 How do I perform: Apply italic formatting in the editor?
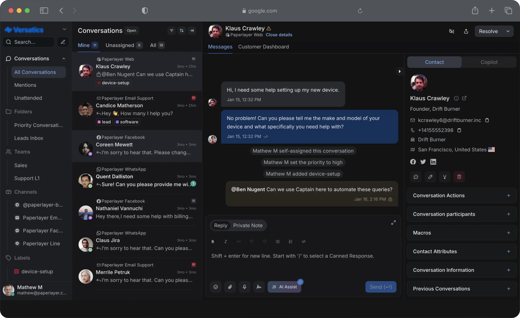[x=225, y=241]
